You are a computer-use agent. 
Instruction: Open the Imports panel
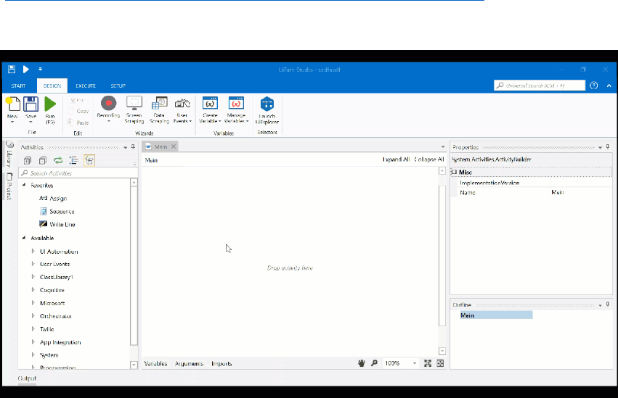tap(221, 363)
